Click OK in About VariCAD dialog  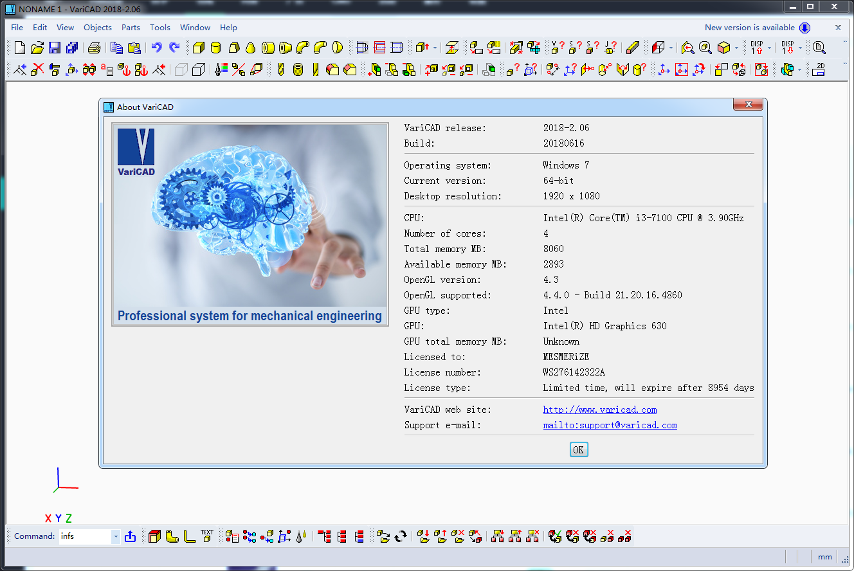(x=579, y=449)
